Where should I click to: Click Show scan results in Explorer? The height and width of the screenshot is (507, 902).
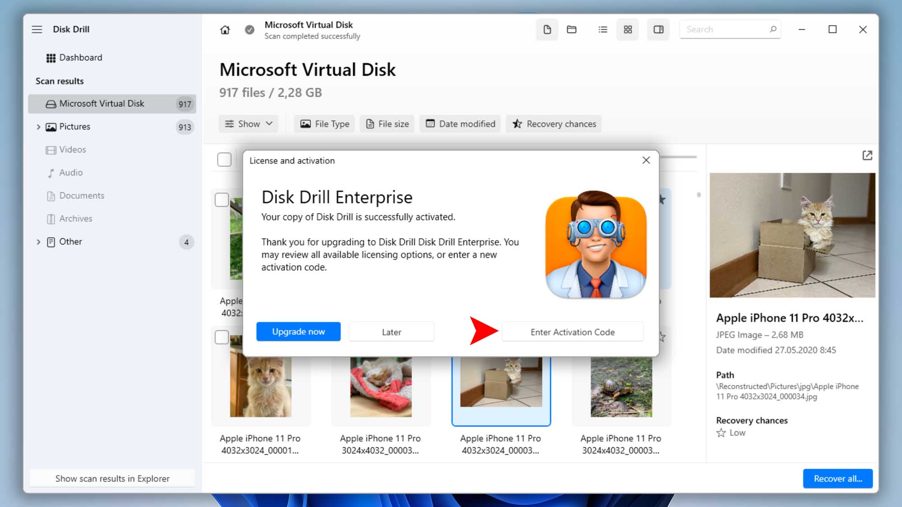(x=112, y=479)
